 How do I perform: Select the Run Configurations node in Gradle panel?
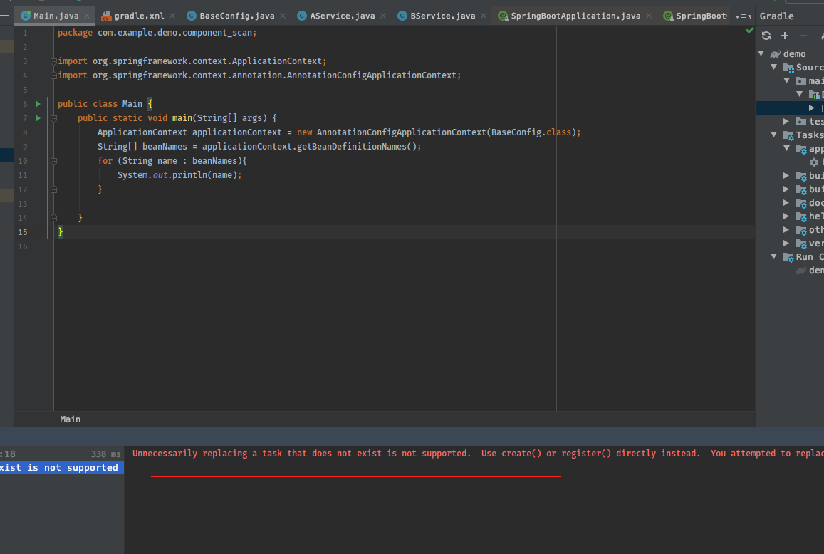[804, 256]
